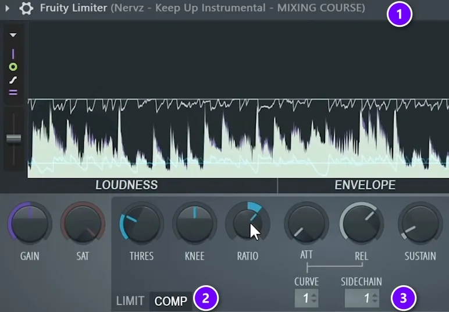Switch to LIMIT mode

click(x=130, y=301)
